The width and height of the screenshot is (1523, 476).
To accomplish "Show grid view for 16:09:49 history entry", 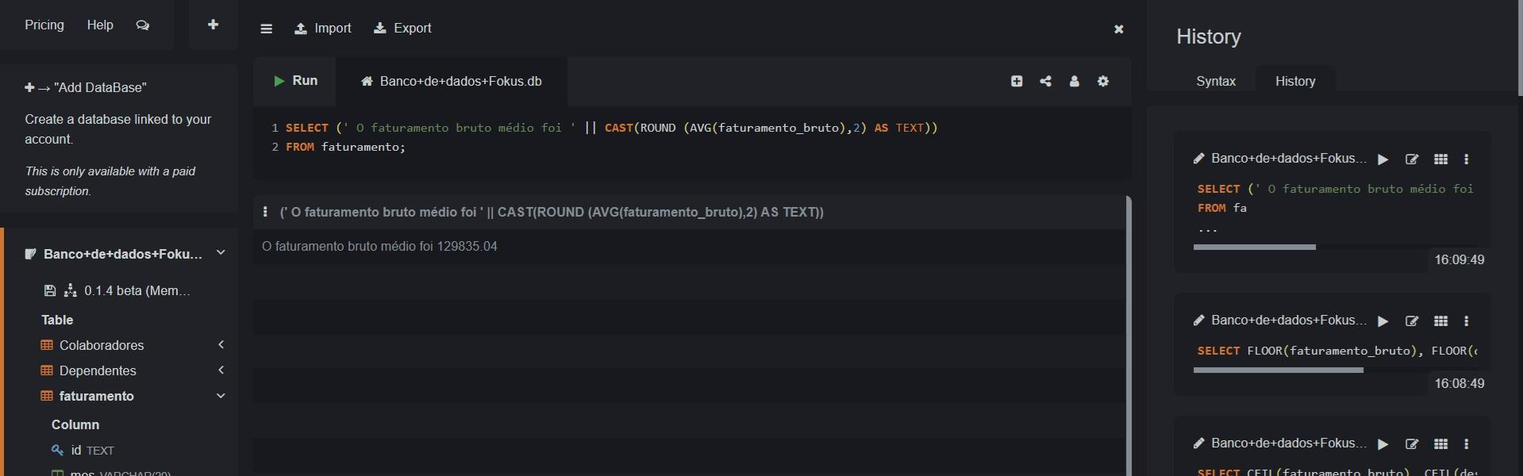I will (x=1441, y=159).
